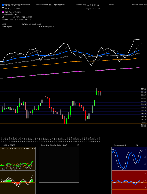Screen dimensions: 147x194
Task: Click the magenta 200 Day legend swatch
Action: (3, 12)
